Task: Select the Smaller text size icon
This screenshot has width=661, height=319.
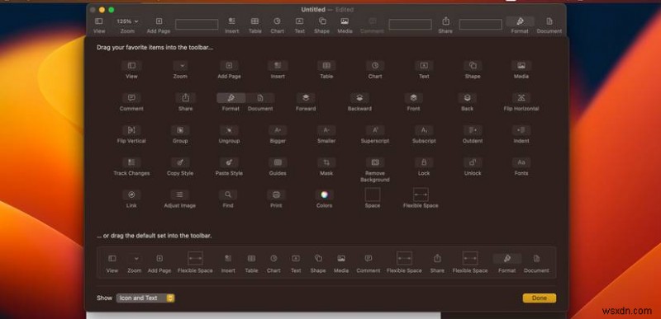Action: point(326,130)
